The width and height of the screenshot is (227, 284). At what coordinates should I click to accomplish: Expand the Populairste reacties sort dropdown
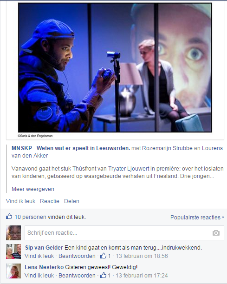point(197,217)
